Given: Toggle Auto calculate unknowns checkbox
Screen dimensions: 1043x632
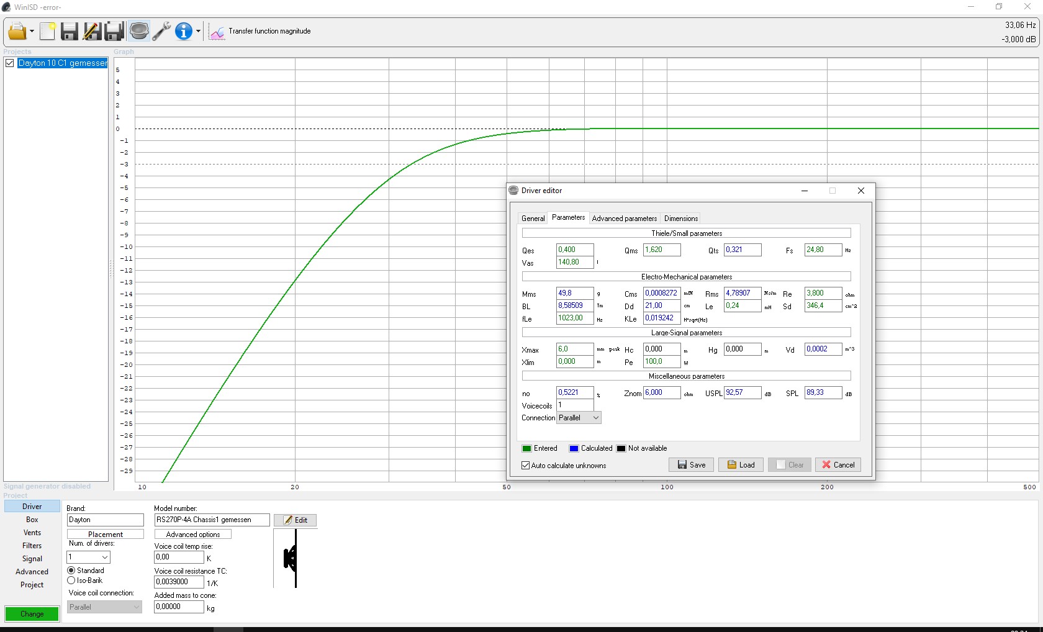Looking at the screenshot, I should point(526,466).
